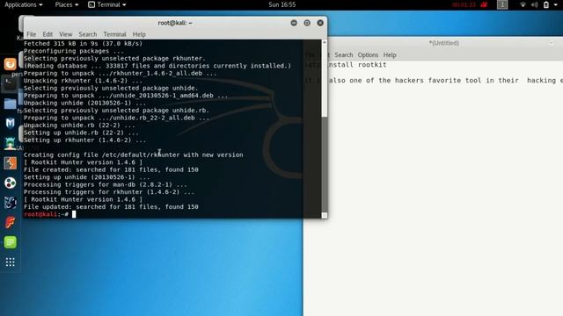Open View menu in terminal window

click(65, 34)
